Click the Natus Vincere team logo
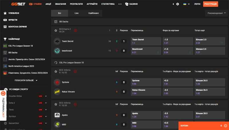 pos(57,92)
